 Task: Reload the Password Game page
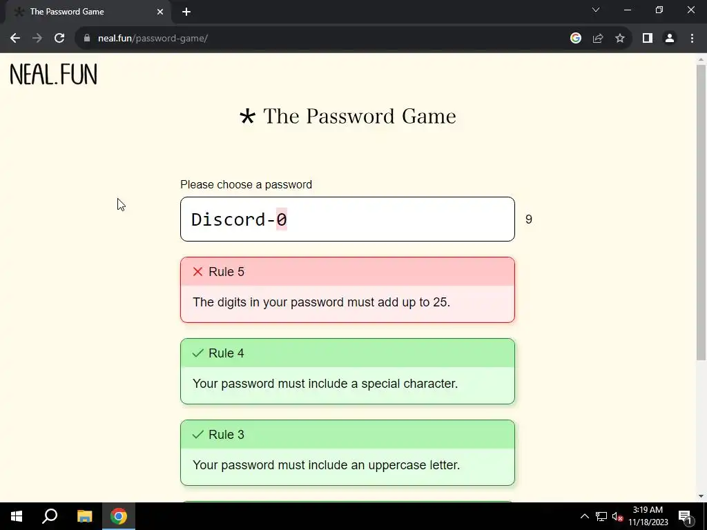(x=59, y=39)
